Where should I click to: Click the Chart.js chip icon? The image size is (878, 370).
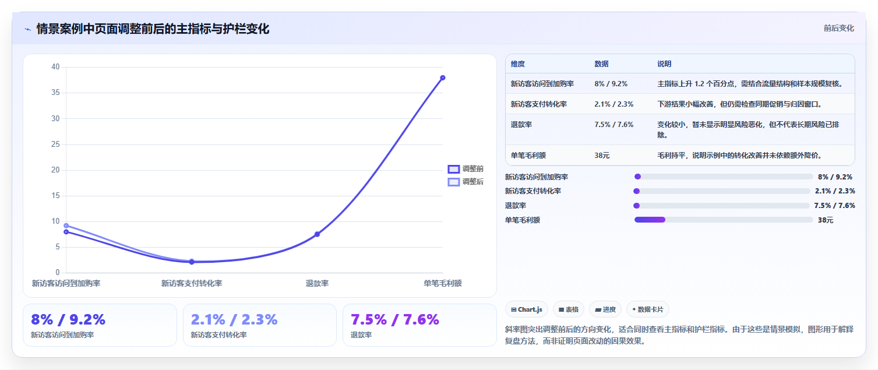(x=514, y=310)
